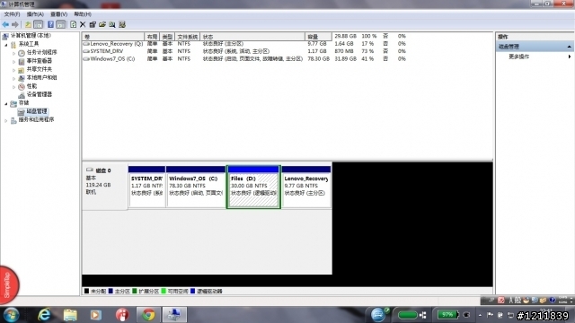Screen dimensions: 575x323
Task: Select the 存储 node in the tree
Action: click(x=23, y=103)
